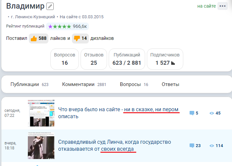Open the Отзывов 25 counter card

click(94, 59)
